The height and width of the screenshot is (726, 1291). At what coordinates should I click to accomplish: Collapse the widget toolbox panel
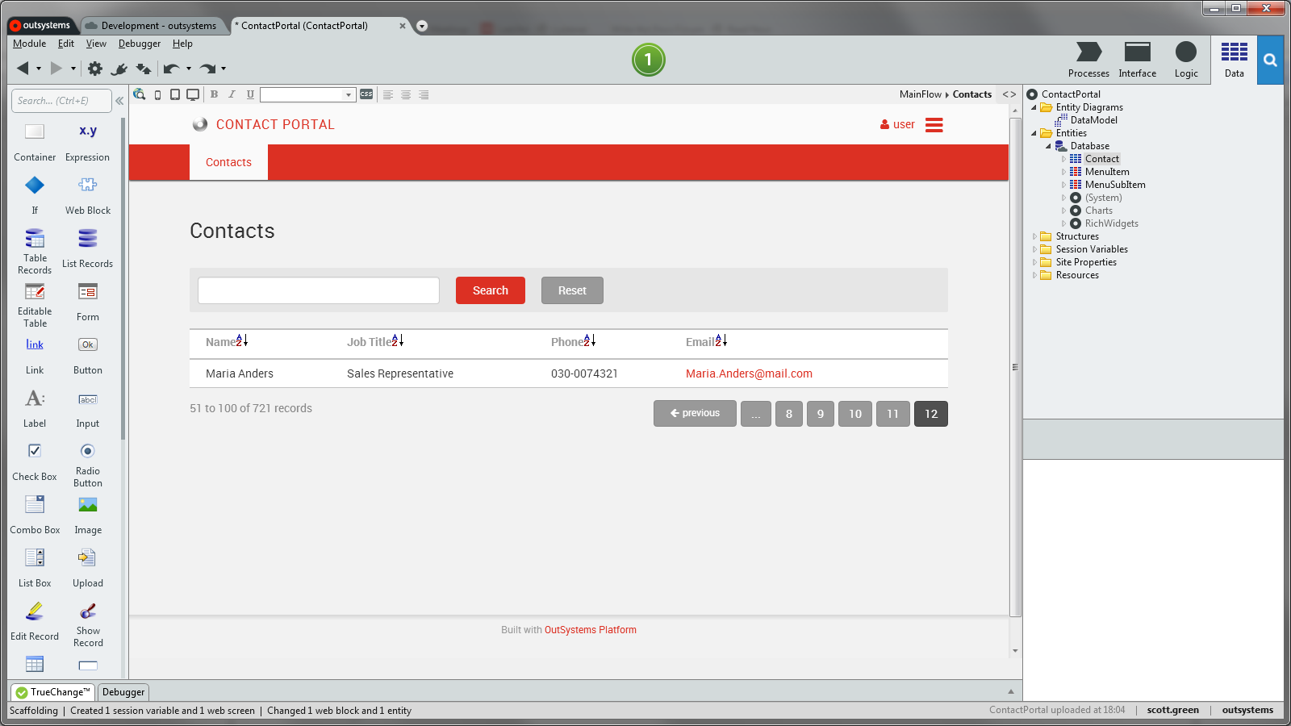119,101
